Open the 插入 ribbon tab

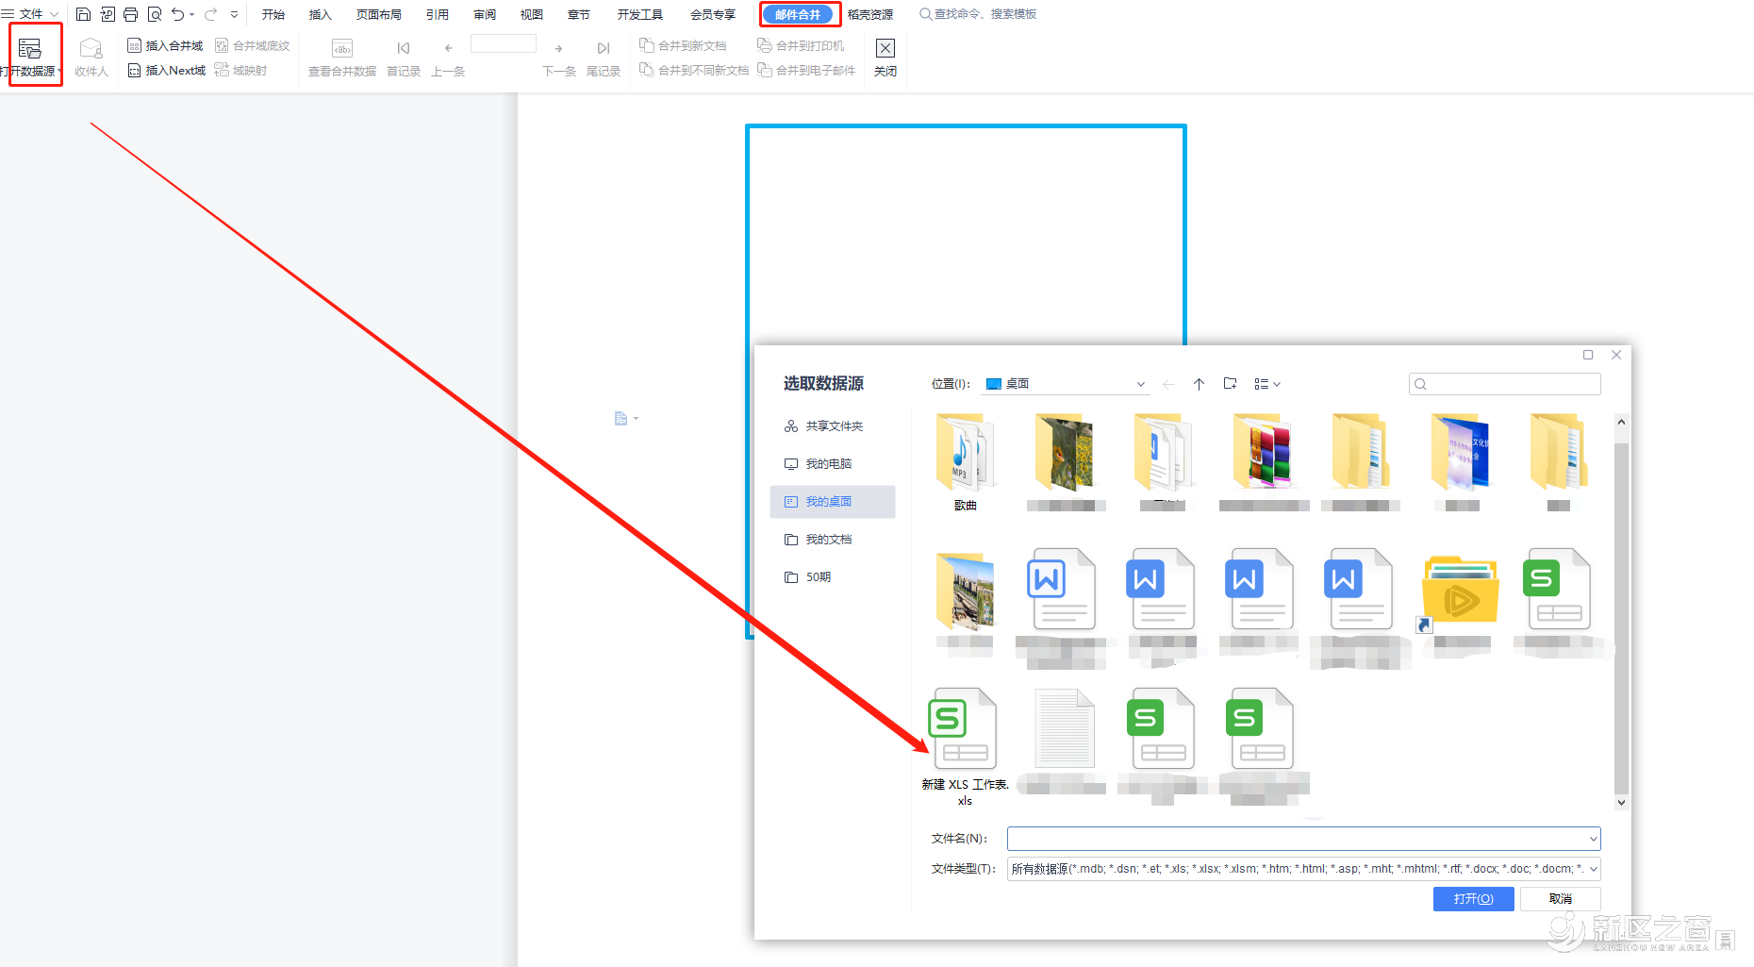coord(321,14)
